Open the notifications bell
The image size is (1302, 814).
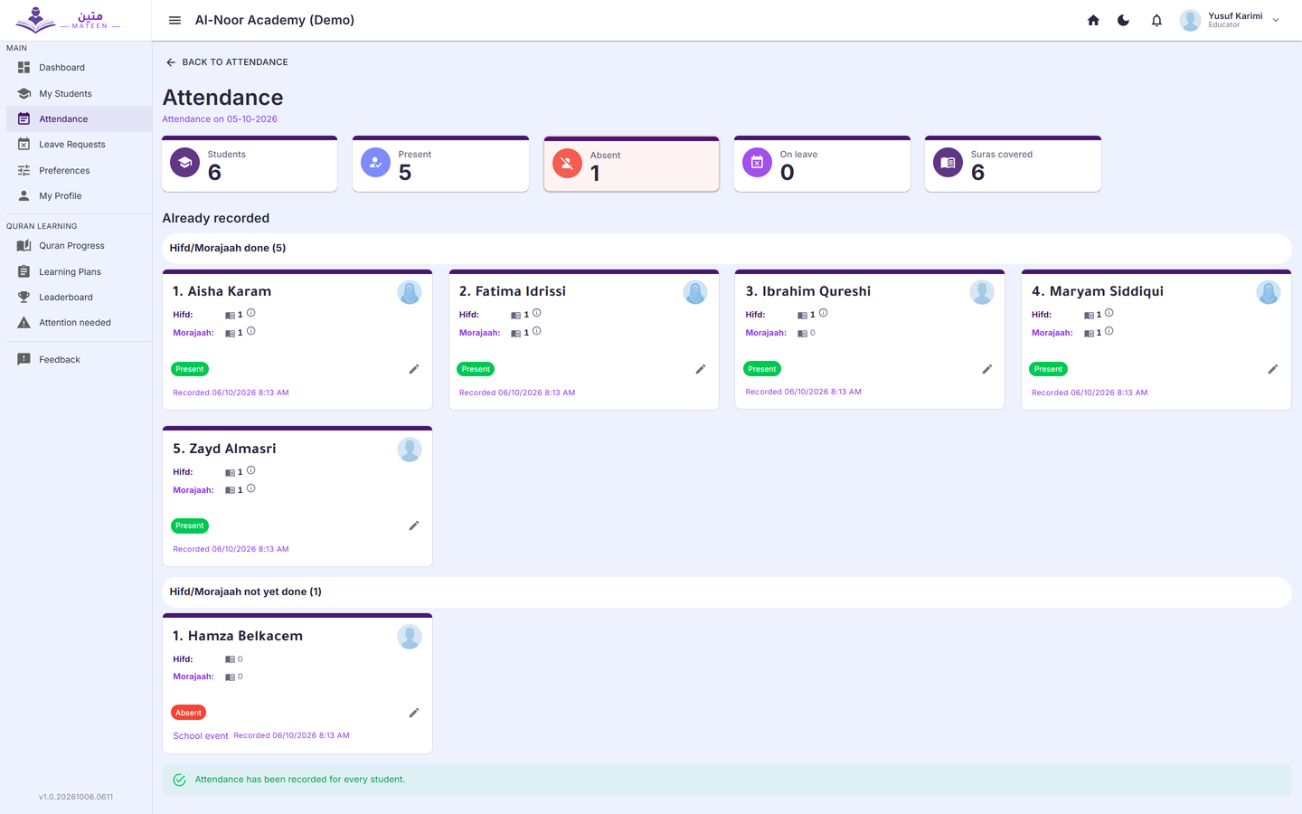click(x=1156, y=20)
